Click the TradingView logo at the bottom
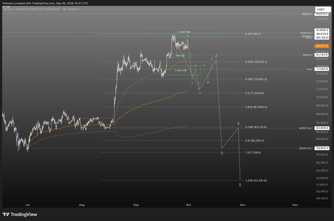The width and height of the screenshot is (334, 221). [x=20, y=214]
